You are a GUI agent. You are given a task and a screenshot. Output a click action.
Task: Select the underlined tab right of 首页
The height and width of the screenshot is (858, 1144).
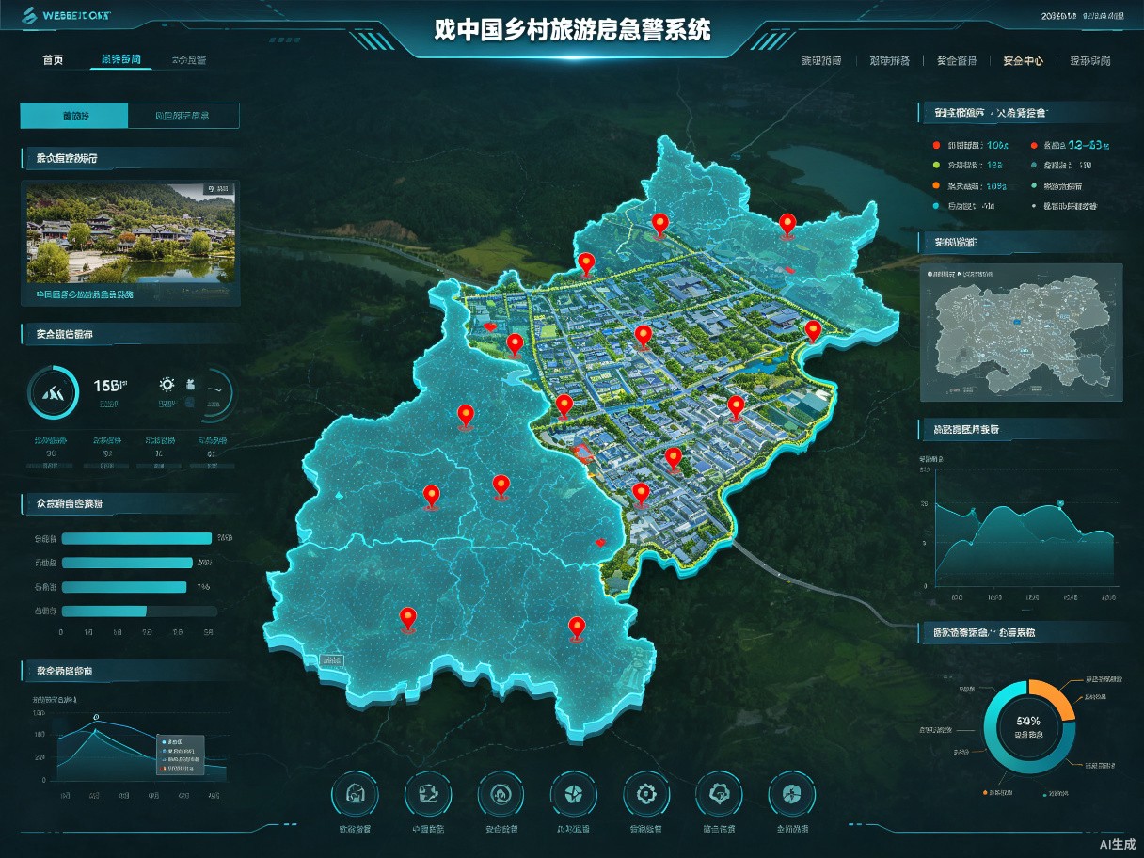point(120,60)
